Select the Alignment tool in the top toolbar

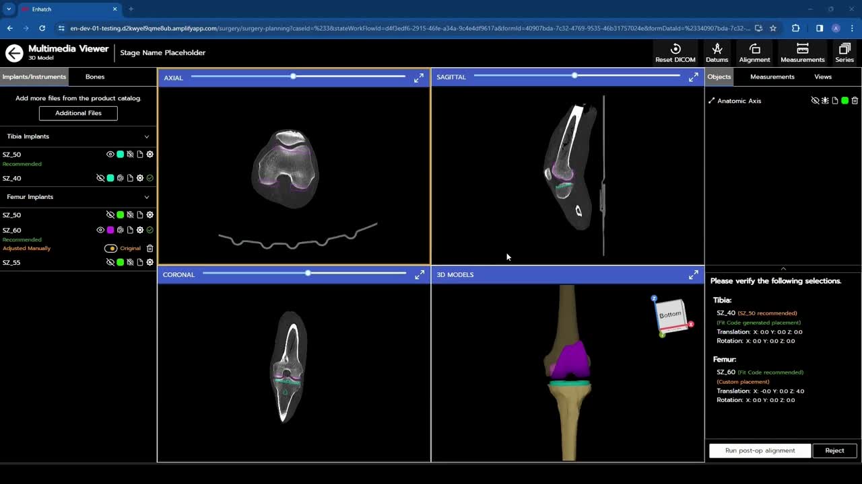pos(754,53)
